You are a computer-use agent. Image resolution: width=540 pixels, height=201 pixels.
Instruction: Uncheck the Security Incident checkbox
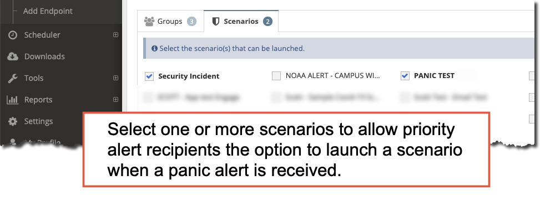pyautogui.click(x=149, y=76)
